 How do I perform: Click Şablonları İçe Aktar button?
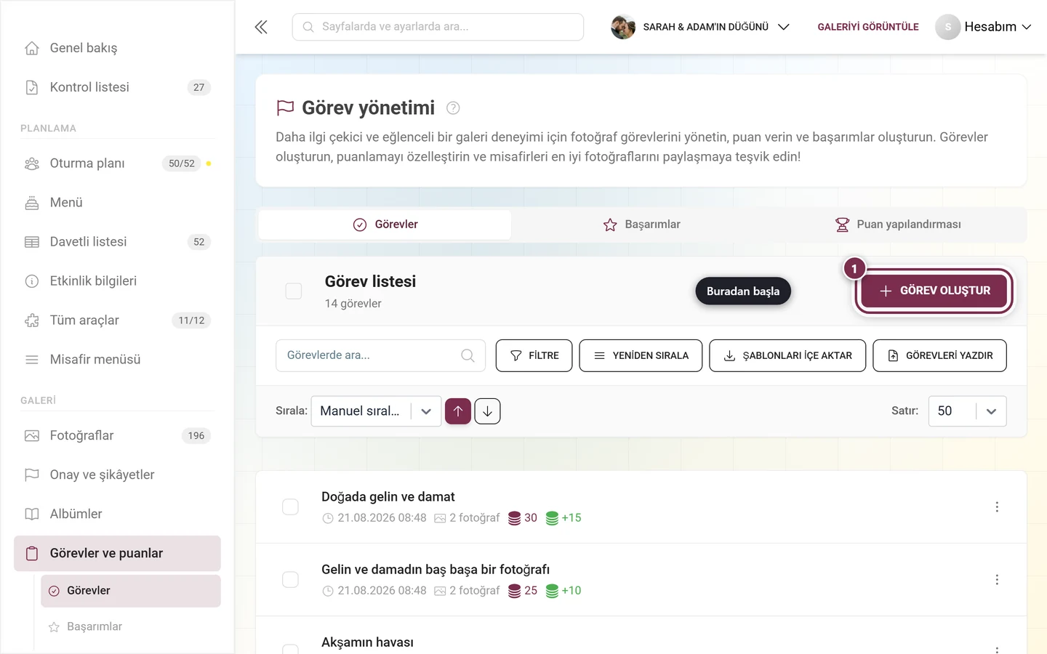pos(787,355)
